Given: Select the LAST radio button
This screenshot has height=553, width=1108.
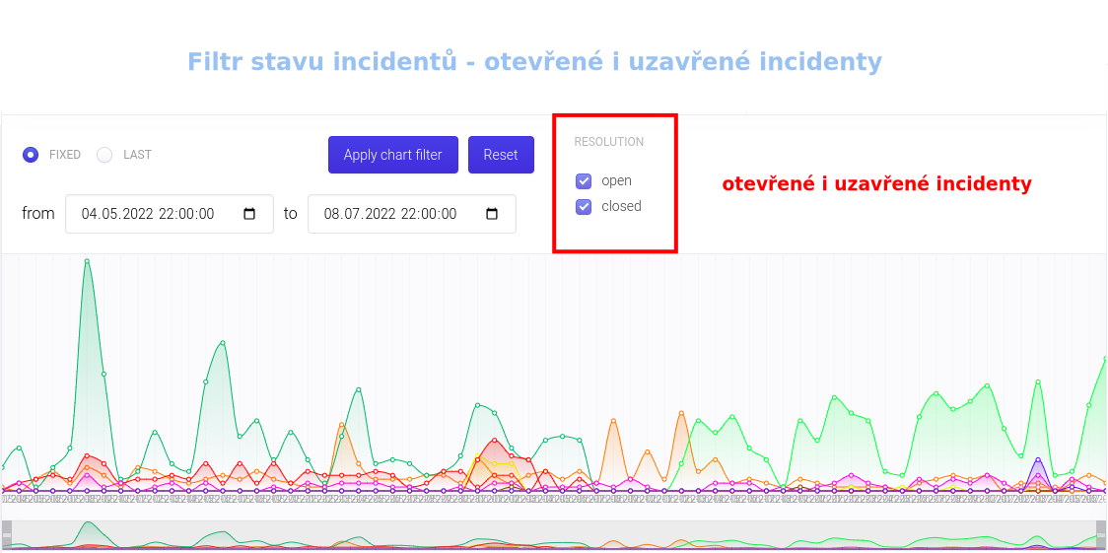Looking at the screenshot, I should point(104,155).
